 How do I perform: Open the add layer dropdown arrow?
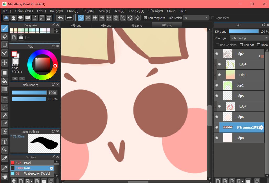pos(243,181)
